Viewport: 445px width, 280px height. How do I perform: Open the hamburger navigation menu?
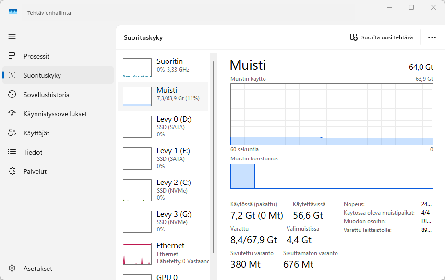point(12,37)
